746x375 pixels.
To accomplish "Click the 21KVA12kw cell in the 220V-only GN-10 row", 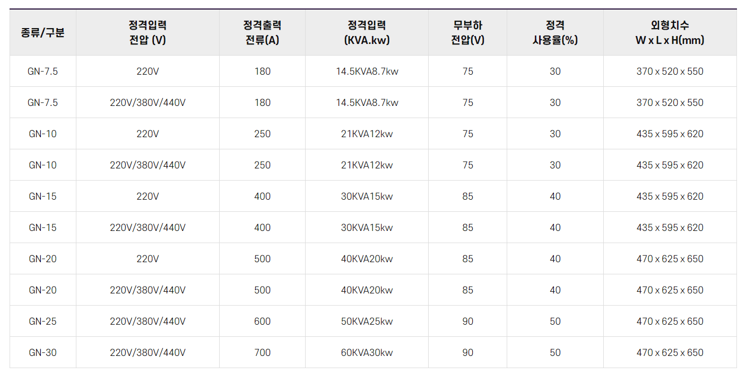I will point(367,134).
